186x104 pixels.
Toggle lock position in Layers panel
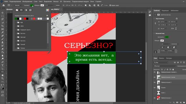coord(167,69)
